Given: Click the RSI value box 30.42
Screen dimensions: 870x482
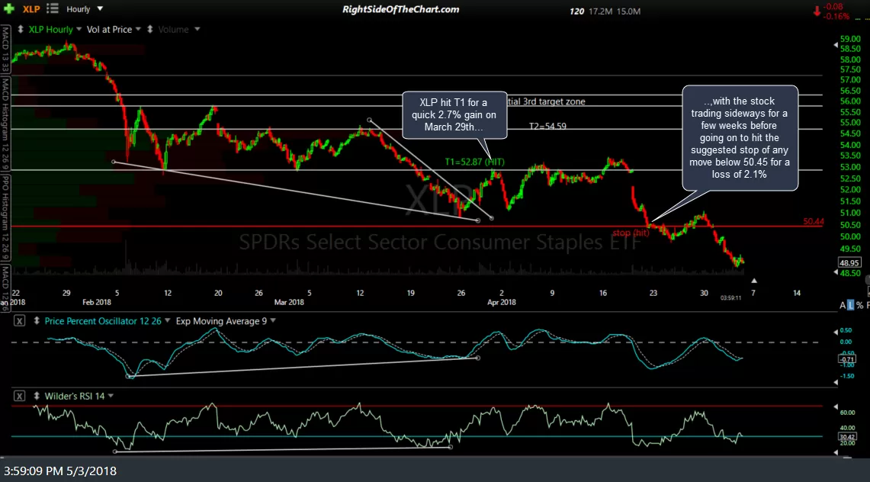Looking at the screenshot, I should [x=847, y=436].
